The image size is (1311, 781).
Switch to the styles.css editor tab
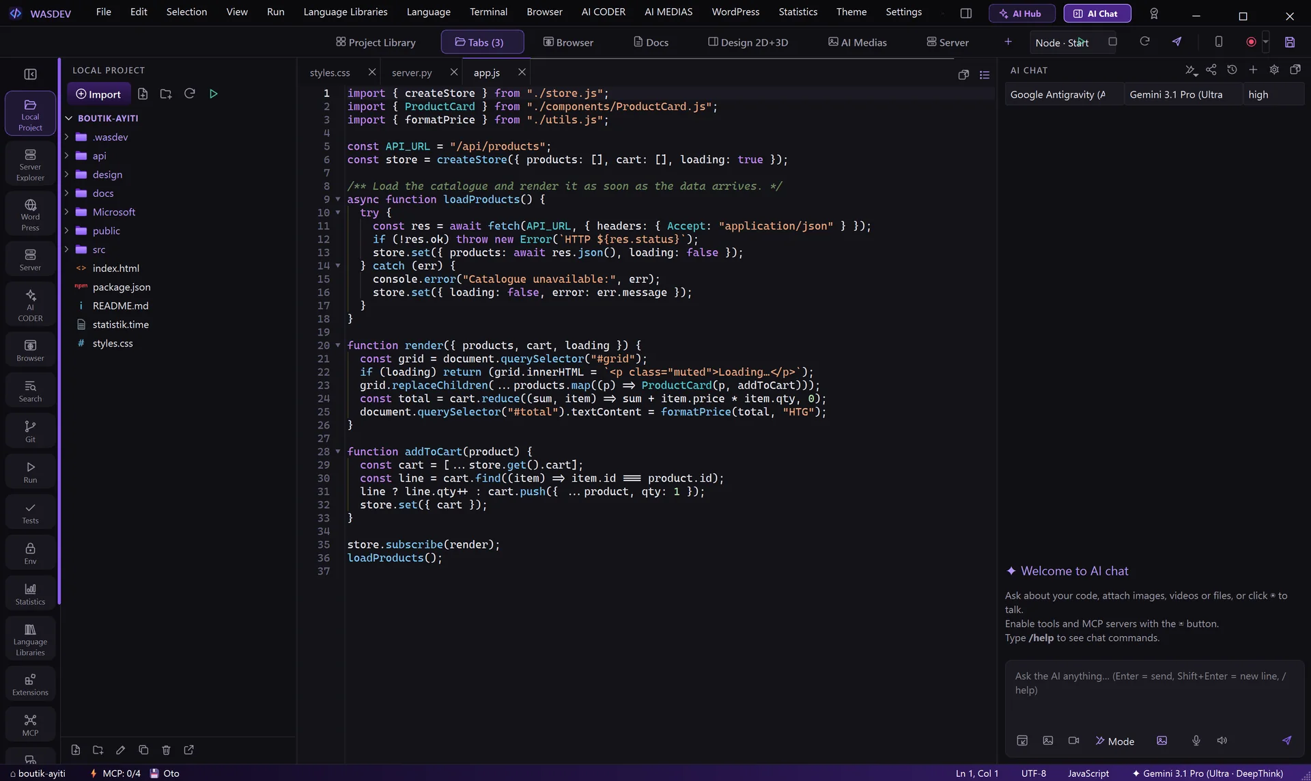[x=330, y=72]
